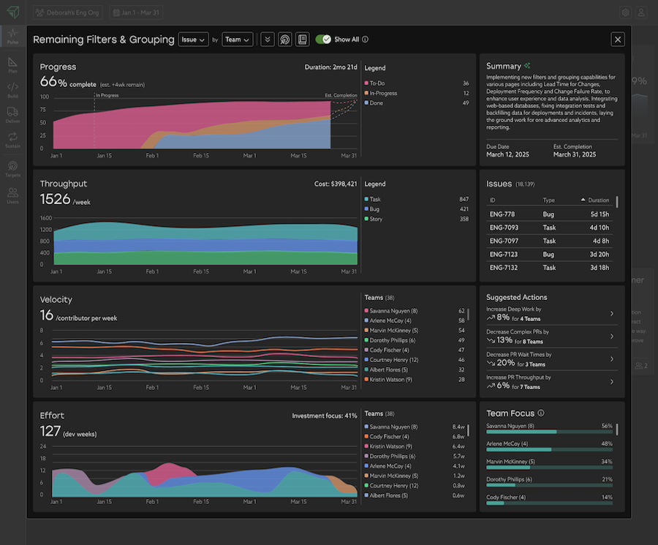The image size is (658, 545).
Task: Click the info icon beside Team Focus
Action: 540,413
